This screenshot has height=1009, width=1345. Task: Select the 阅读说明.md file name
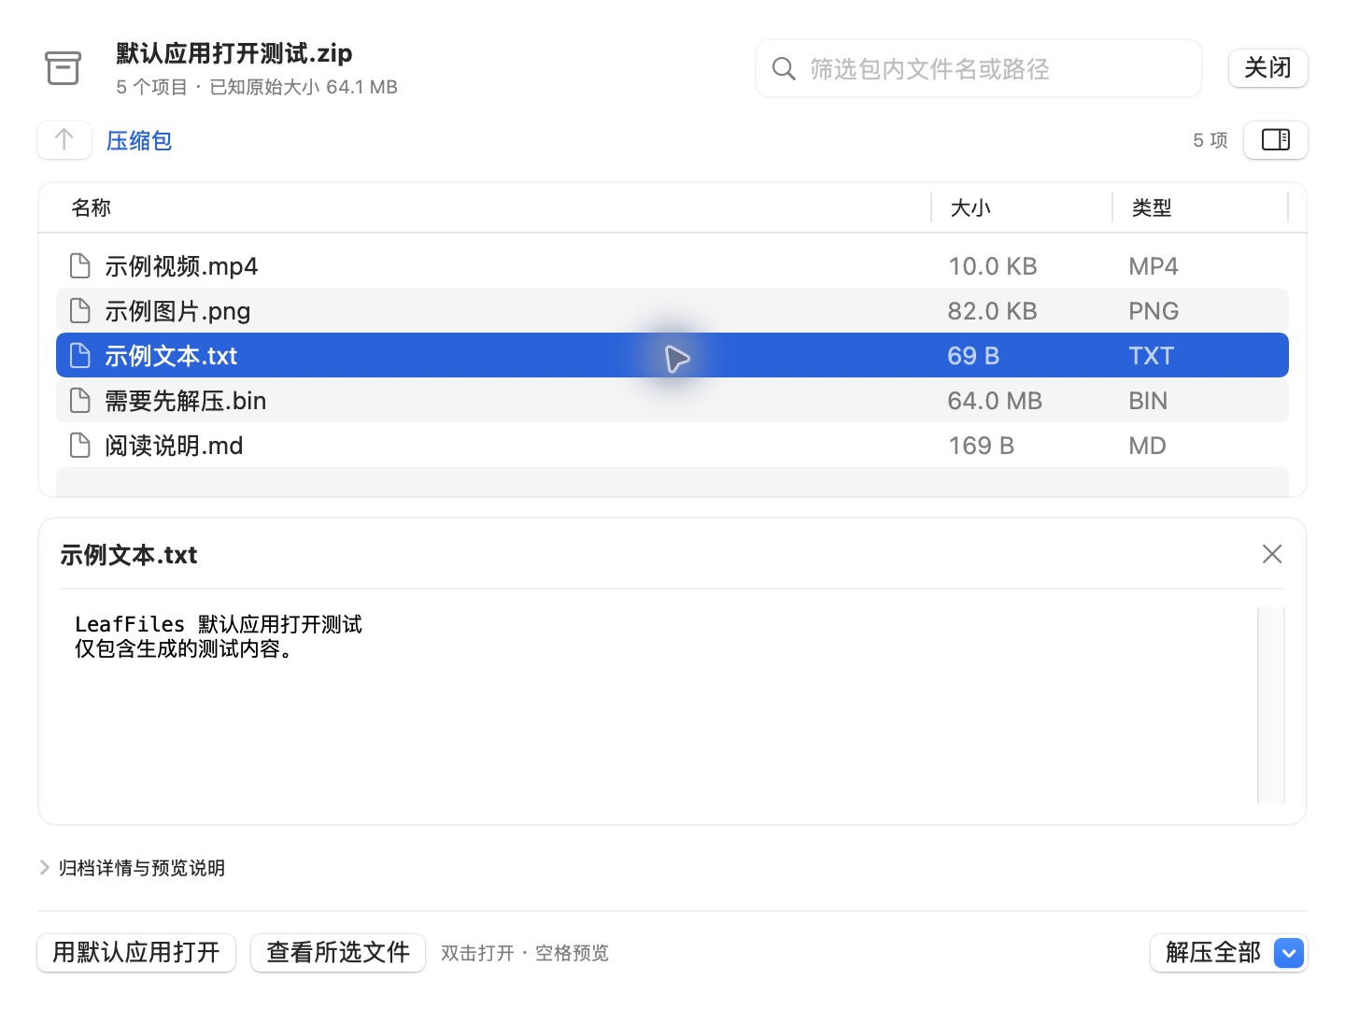(x=174, y=446)
